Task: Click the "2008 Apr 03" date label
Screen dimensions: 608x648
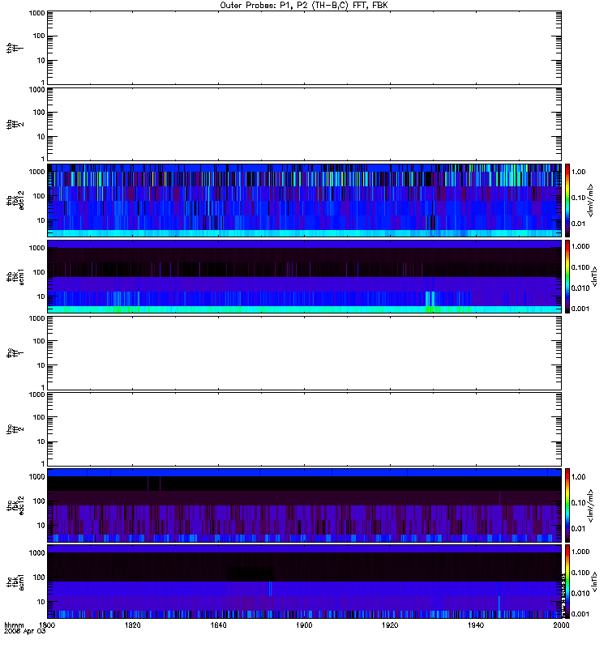Action: click(x=24, y=631)
